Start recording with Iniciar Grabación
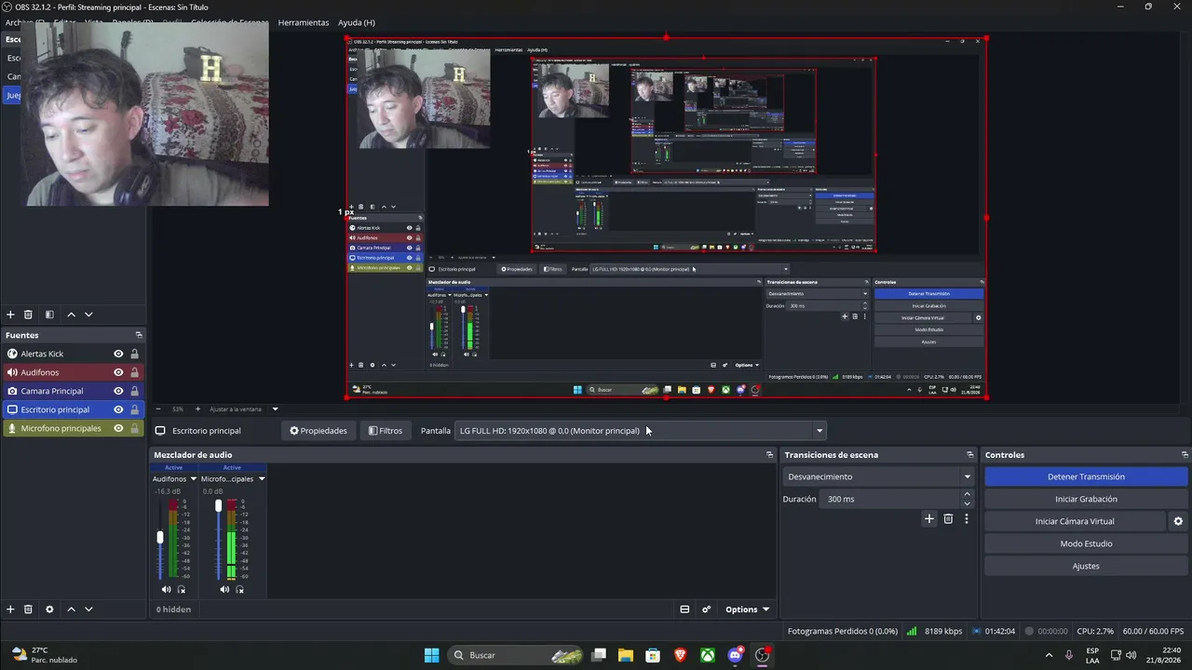The image size is (1192, 670). (1086, 499)
